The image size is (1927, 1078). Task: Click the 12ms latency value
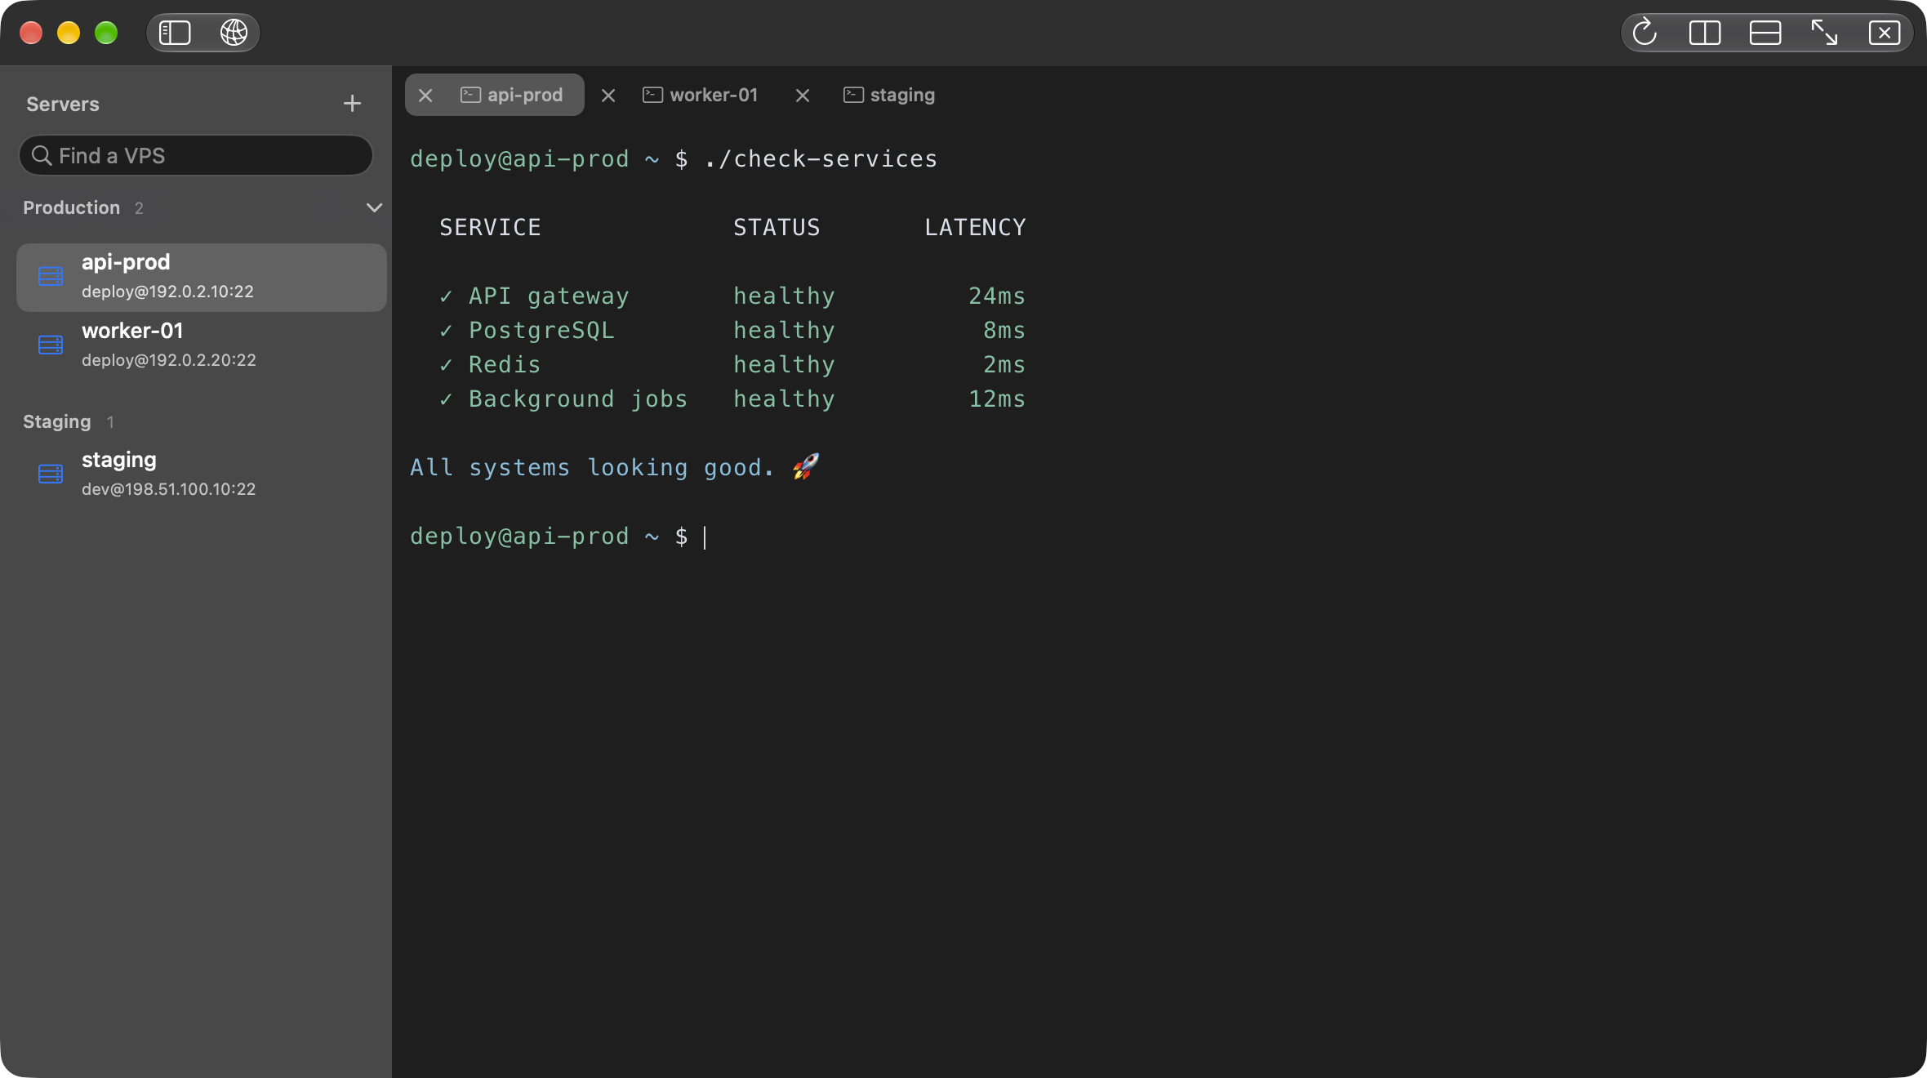tap(997, 399)
